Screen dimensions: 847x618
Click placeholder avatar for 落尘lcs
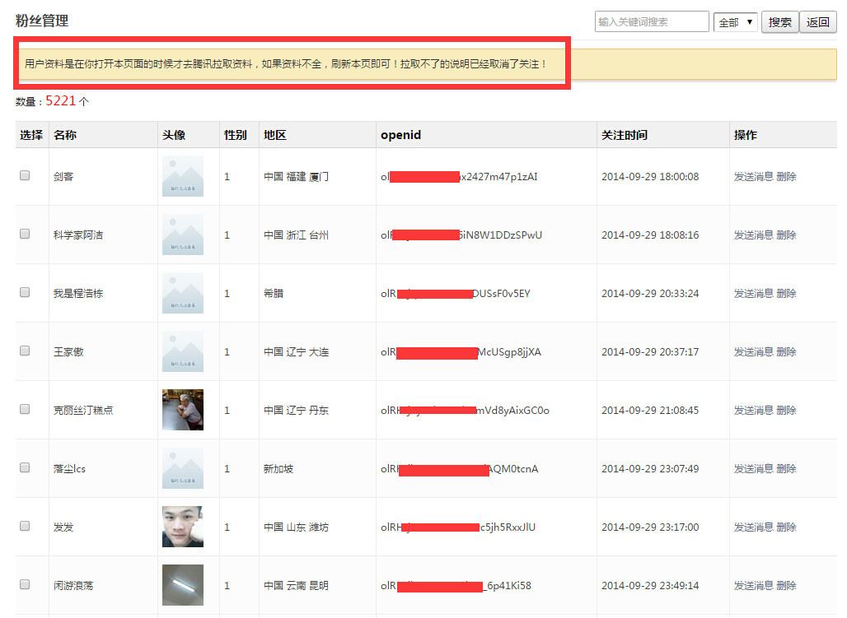183,468
